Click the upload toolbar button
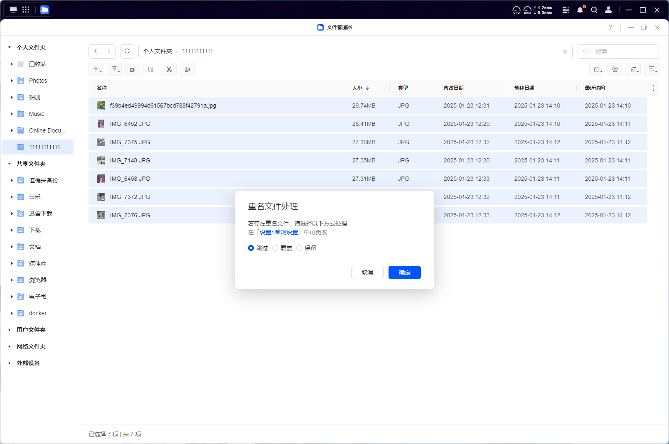This screenshot has height=444, width=669. pyautogui.click(x=114, y=69)
